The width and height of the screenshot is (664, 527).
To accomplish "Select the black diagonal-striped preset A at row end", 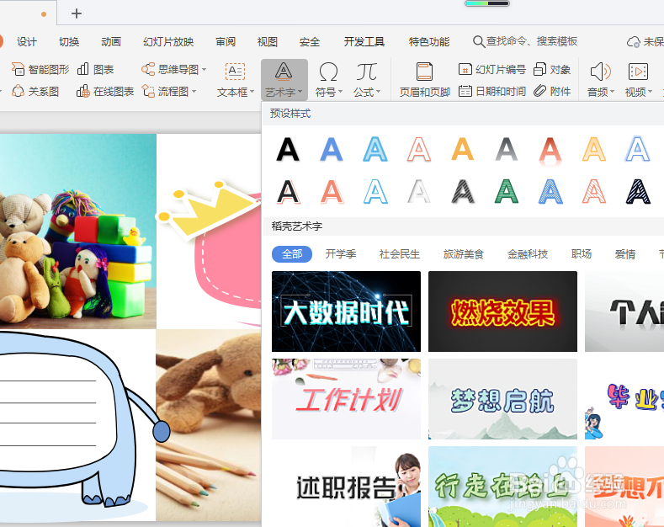I will 638,192.
